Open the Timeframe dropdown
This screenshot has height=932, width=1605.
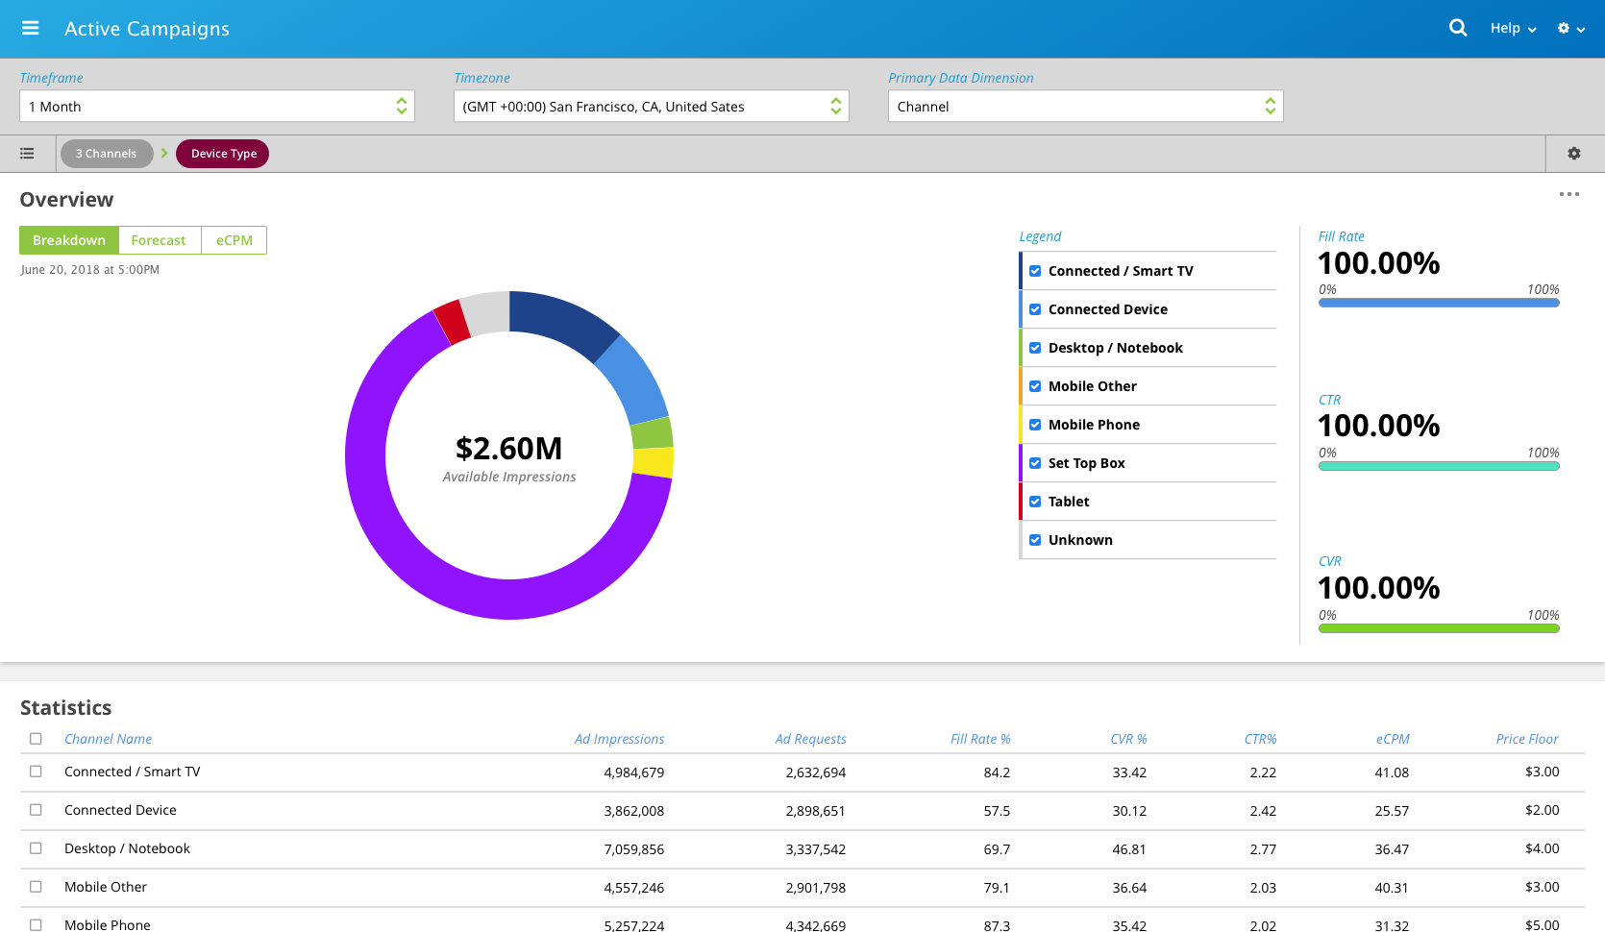216,107
